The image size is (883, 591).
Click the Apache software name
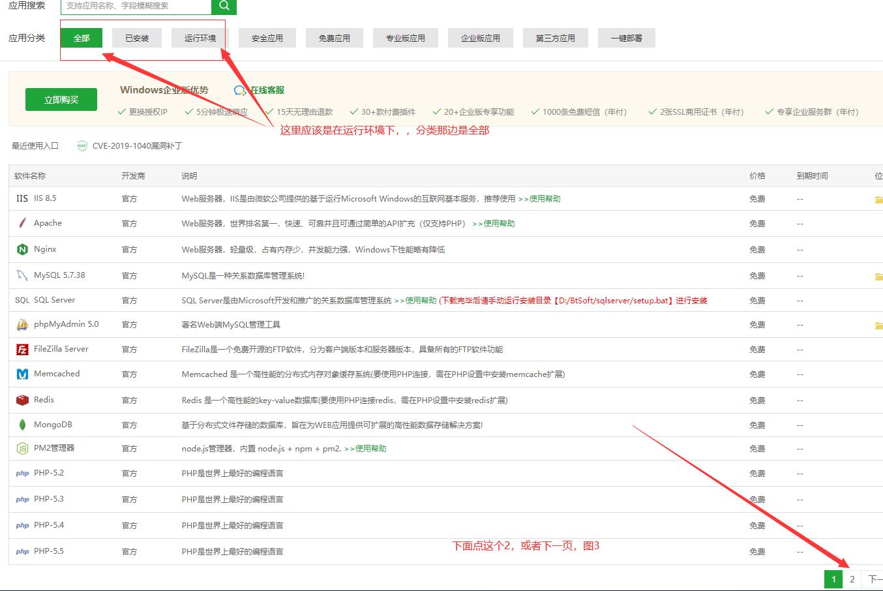coord(48,223)
